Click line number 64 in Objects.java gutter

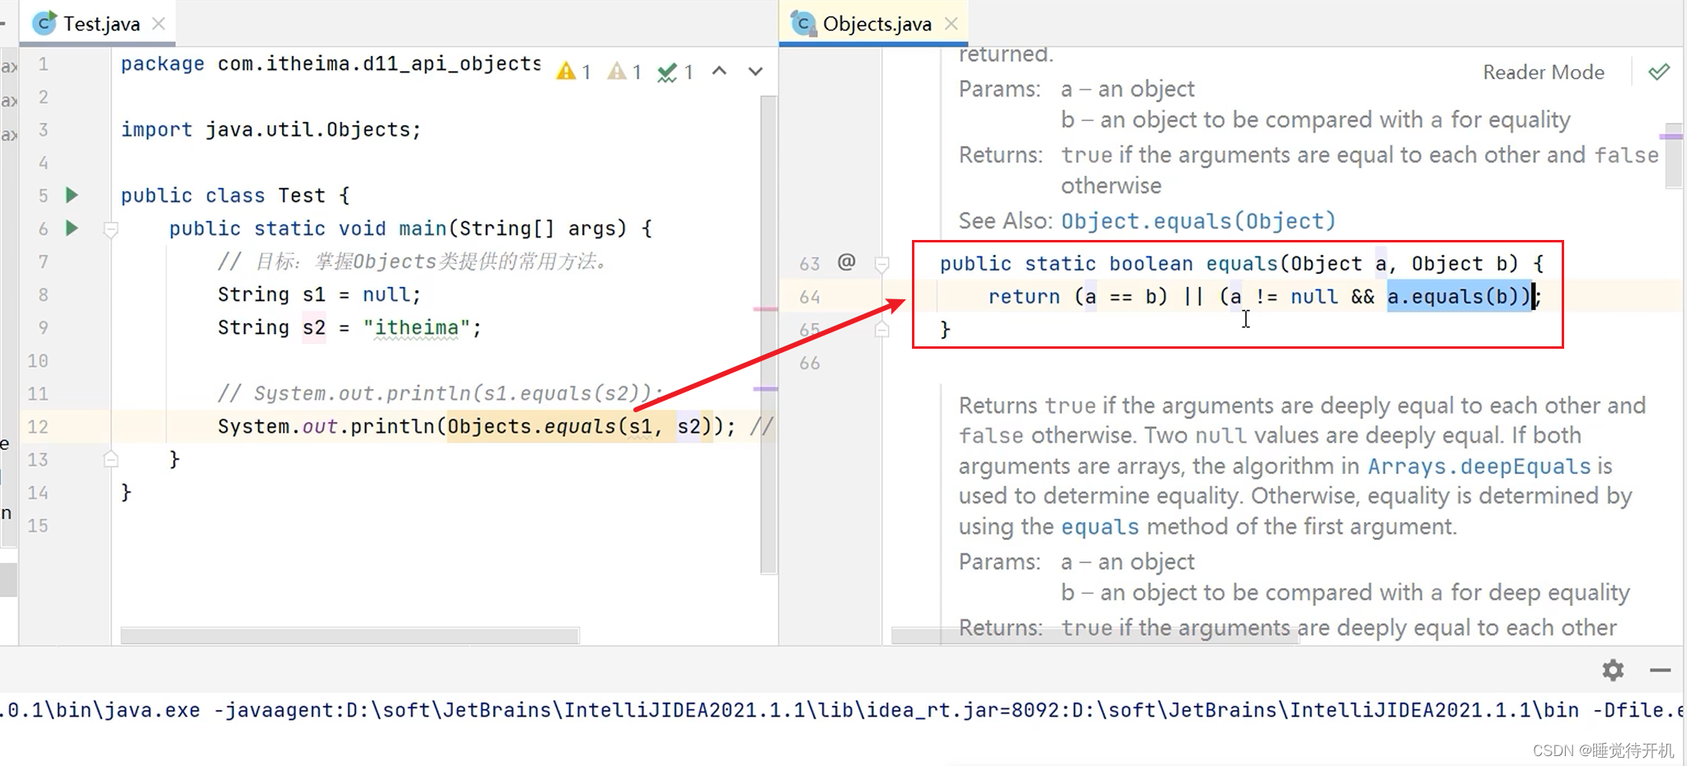pos(810,296)
